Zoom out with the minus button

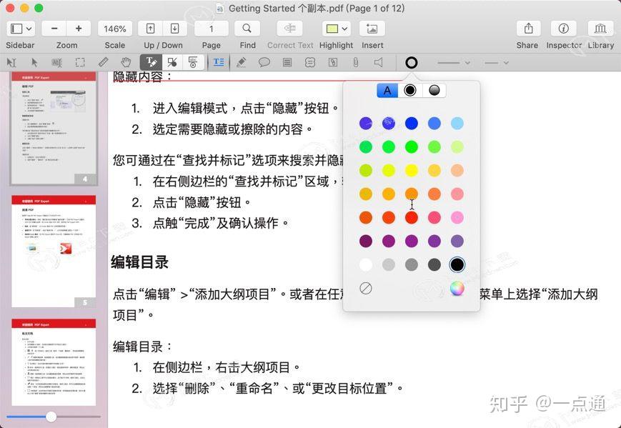pyautogui.click(x=54, y=29)
